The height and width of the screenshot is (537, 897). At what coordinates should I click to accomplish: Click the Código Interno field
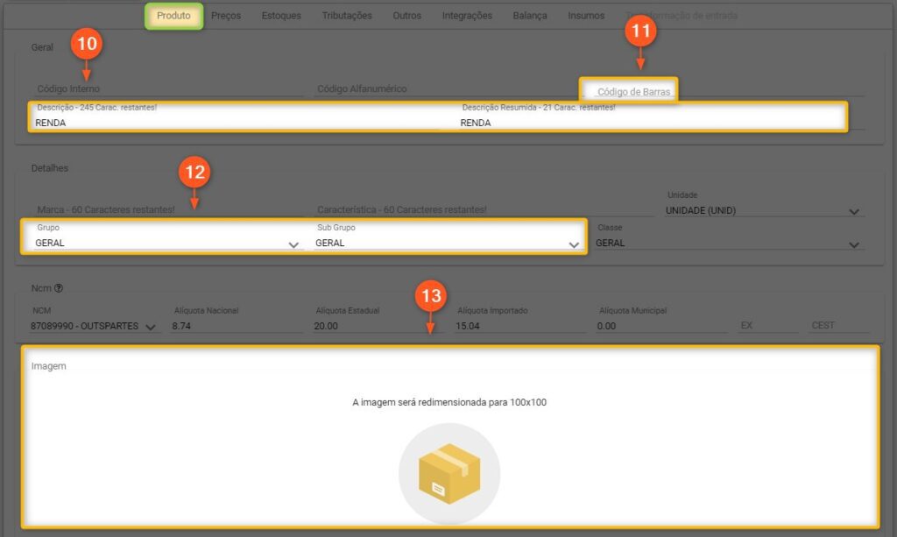coord(166,88)
